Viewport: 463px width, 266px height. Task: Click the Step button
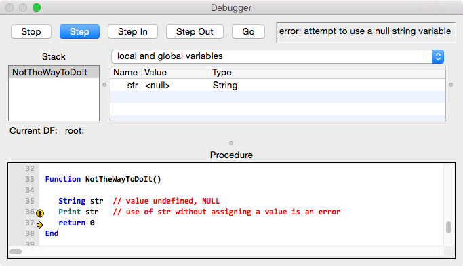click(79, 32)
